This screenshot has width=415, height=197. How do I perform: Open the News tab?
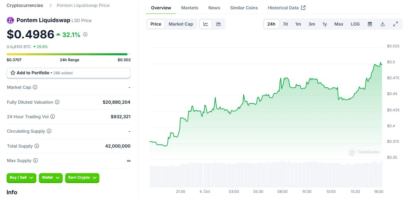(214, 8)
